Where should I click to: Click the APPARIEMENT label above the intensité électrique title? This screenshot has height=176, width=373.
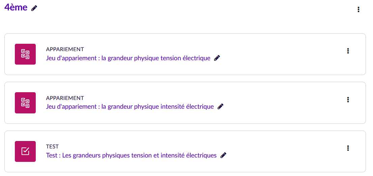(65, 98)
